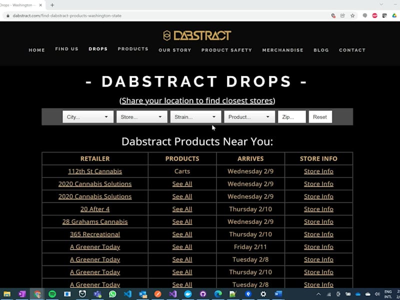This screenshot has height=300, width=400.
Task: Click the Reset filter button
Action: coord(320,117)
